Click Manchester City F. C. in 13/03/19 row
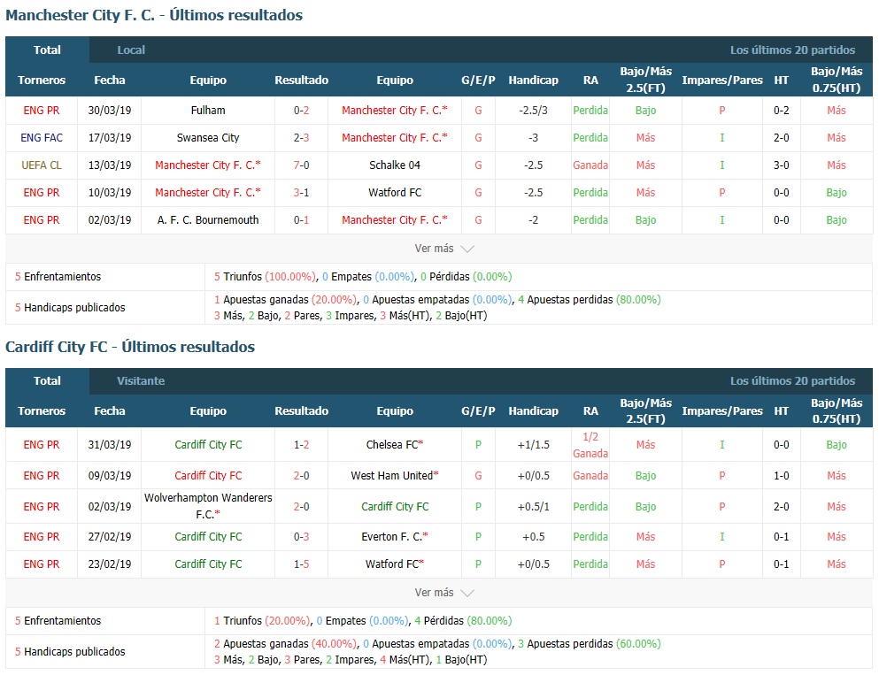 [x=208, y=165]
